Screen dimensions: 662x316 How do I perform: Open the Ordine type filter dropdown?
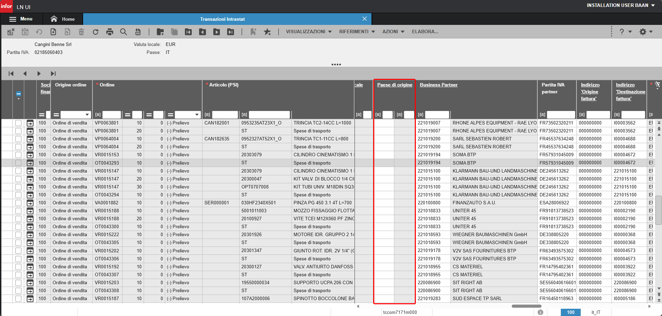[x=197, y=115]
